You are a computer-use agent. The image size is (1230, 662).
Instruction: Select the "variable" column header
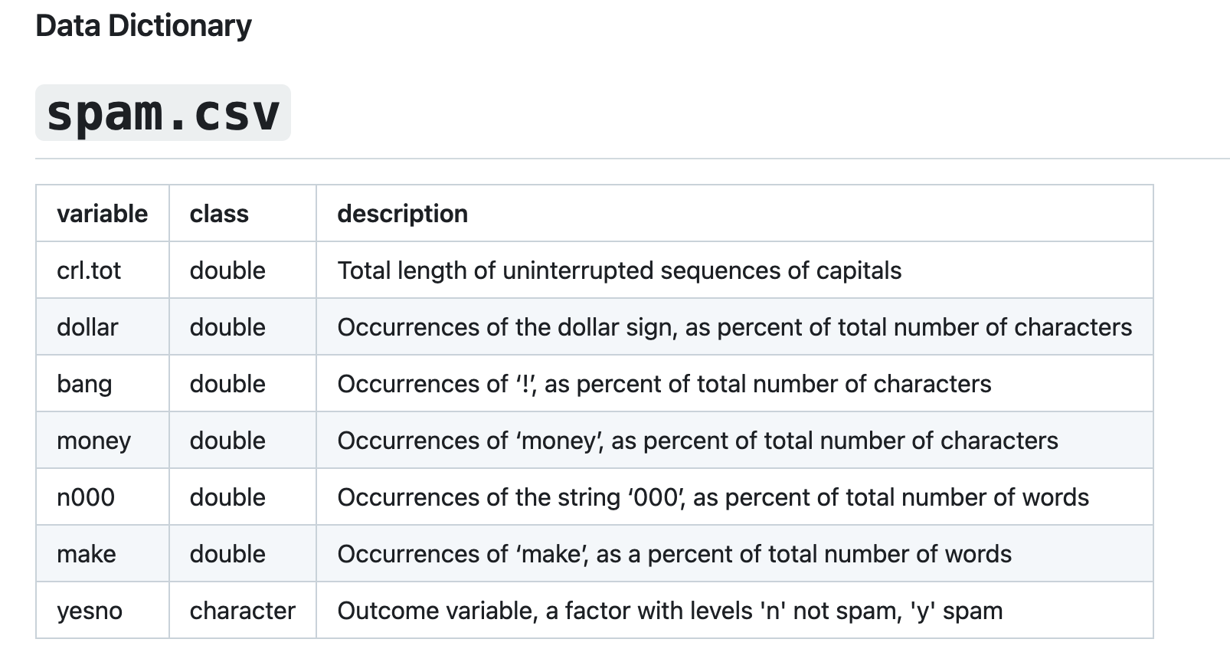(x=102, y=214)
